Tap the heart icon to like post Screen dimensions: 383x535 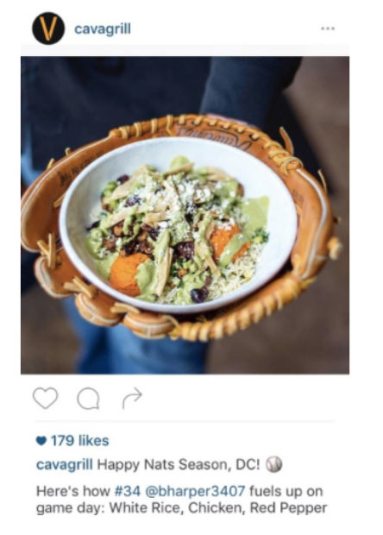pyautogui.click(x=46, y=398)
